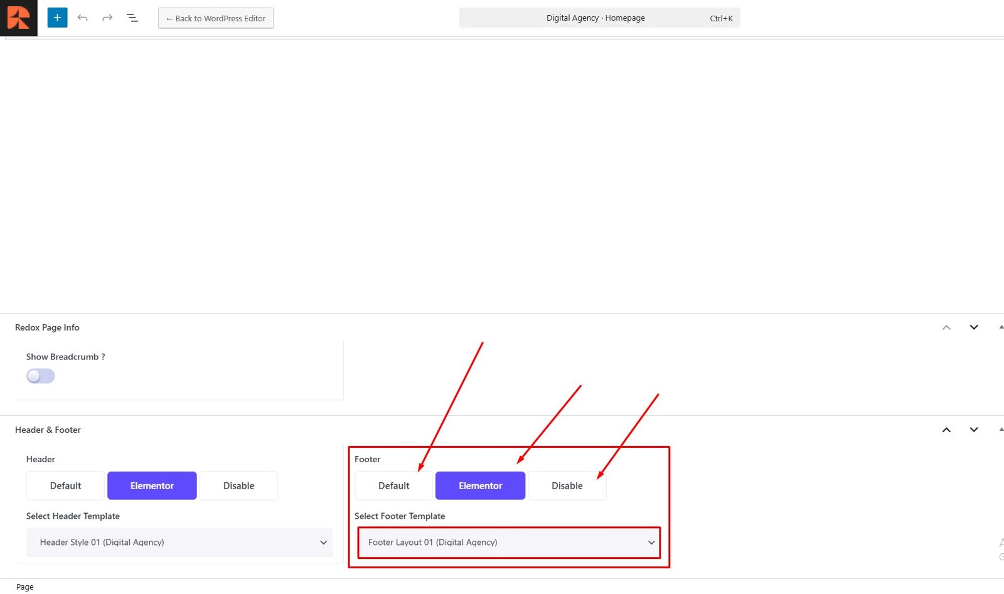Undo the last change
Screen dimensions: 1004x594
[x=82, y=18]
